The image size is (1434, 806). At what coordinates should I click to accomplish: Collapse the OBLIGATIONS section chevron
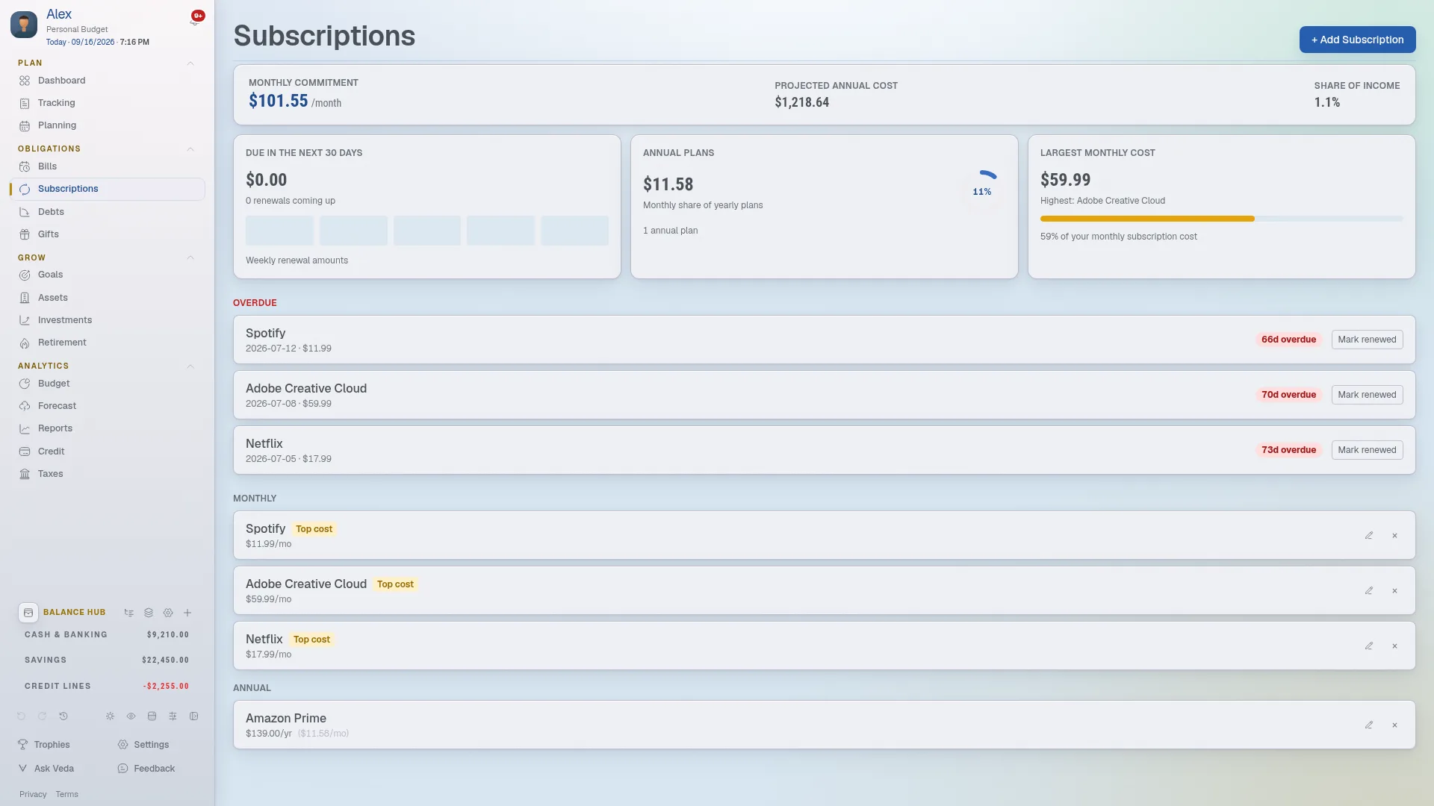[190, 149]
